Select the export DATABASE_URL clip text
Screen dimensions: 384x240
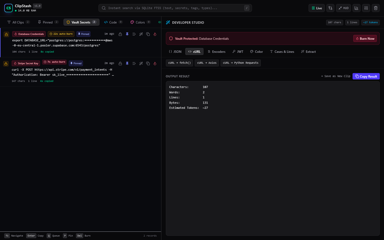[62, 43]
